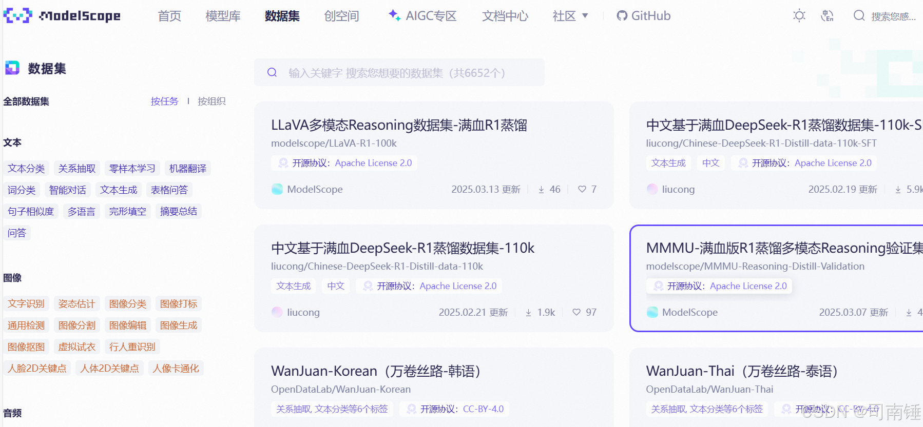Switch language with the translate icon
The height and width of the screenshot is (427, 923).
[827, 16]
